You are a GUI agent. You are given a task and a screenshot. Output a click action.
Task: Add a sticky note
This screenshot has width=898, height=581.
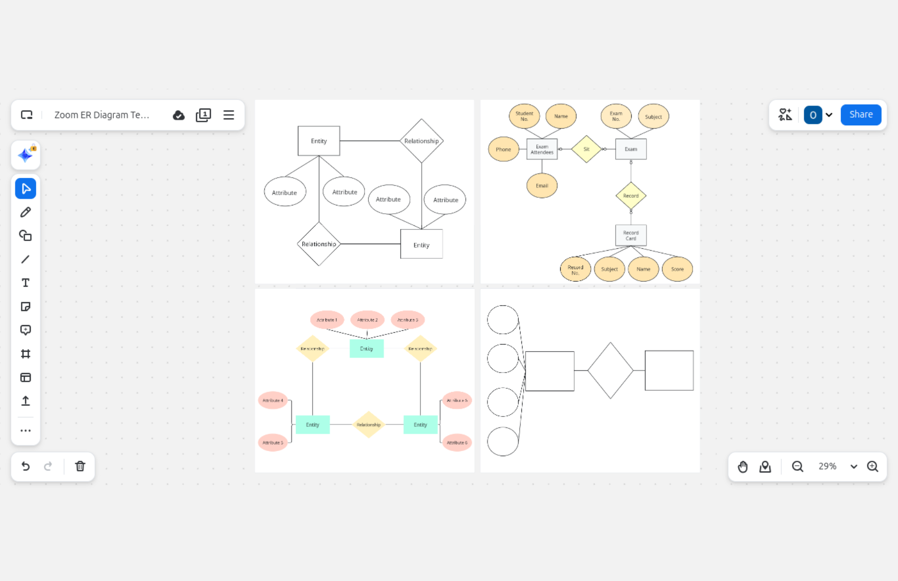click(26, 306)
